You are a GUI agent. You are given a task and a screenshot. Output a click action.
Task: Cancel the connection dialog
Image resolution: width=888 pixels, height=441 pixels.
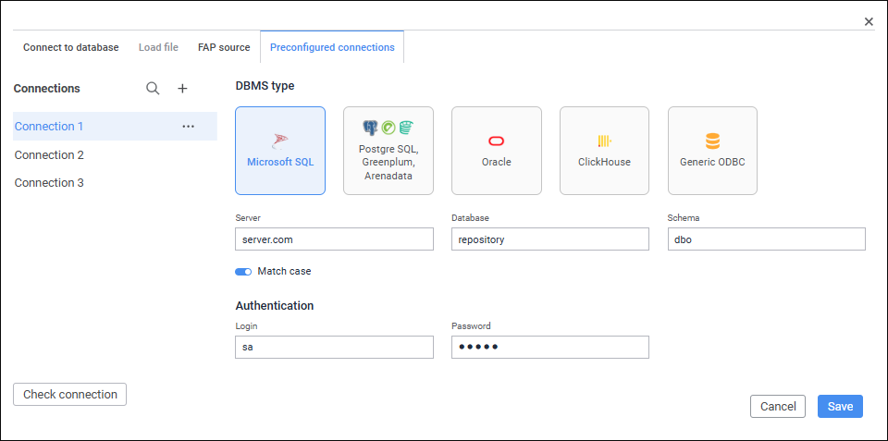pyautogui.click(x=778, y=407)
